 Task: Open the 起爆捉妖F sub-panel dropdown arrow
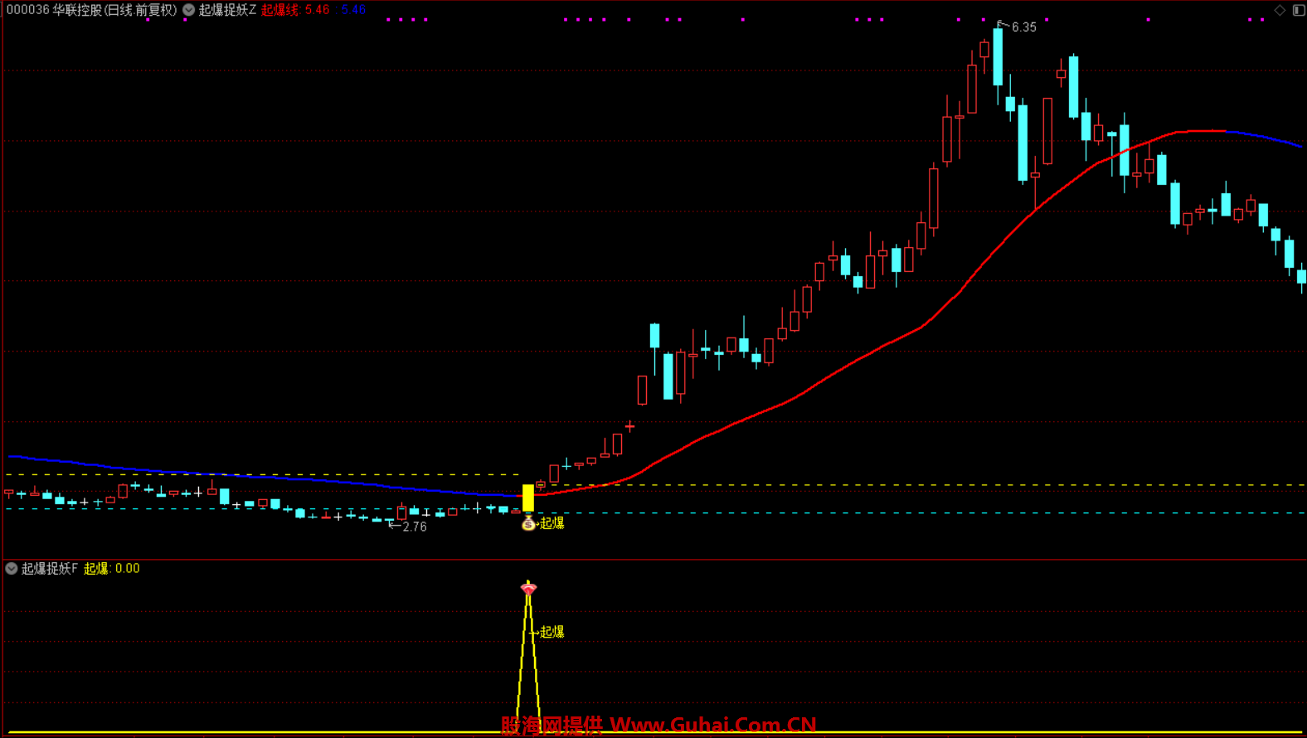click(x=12, y=569)
